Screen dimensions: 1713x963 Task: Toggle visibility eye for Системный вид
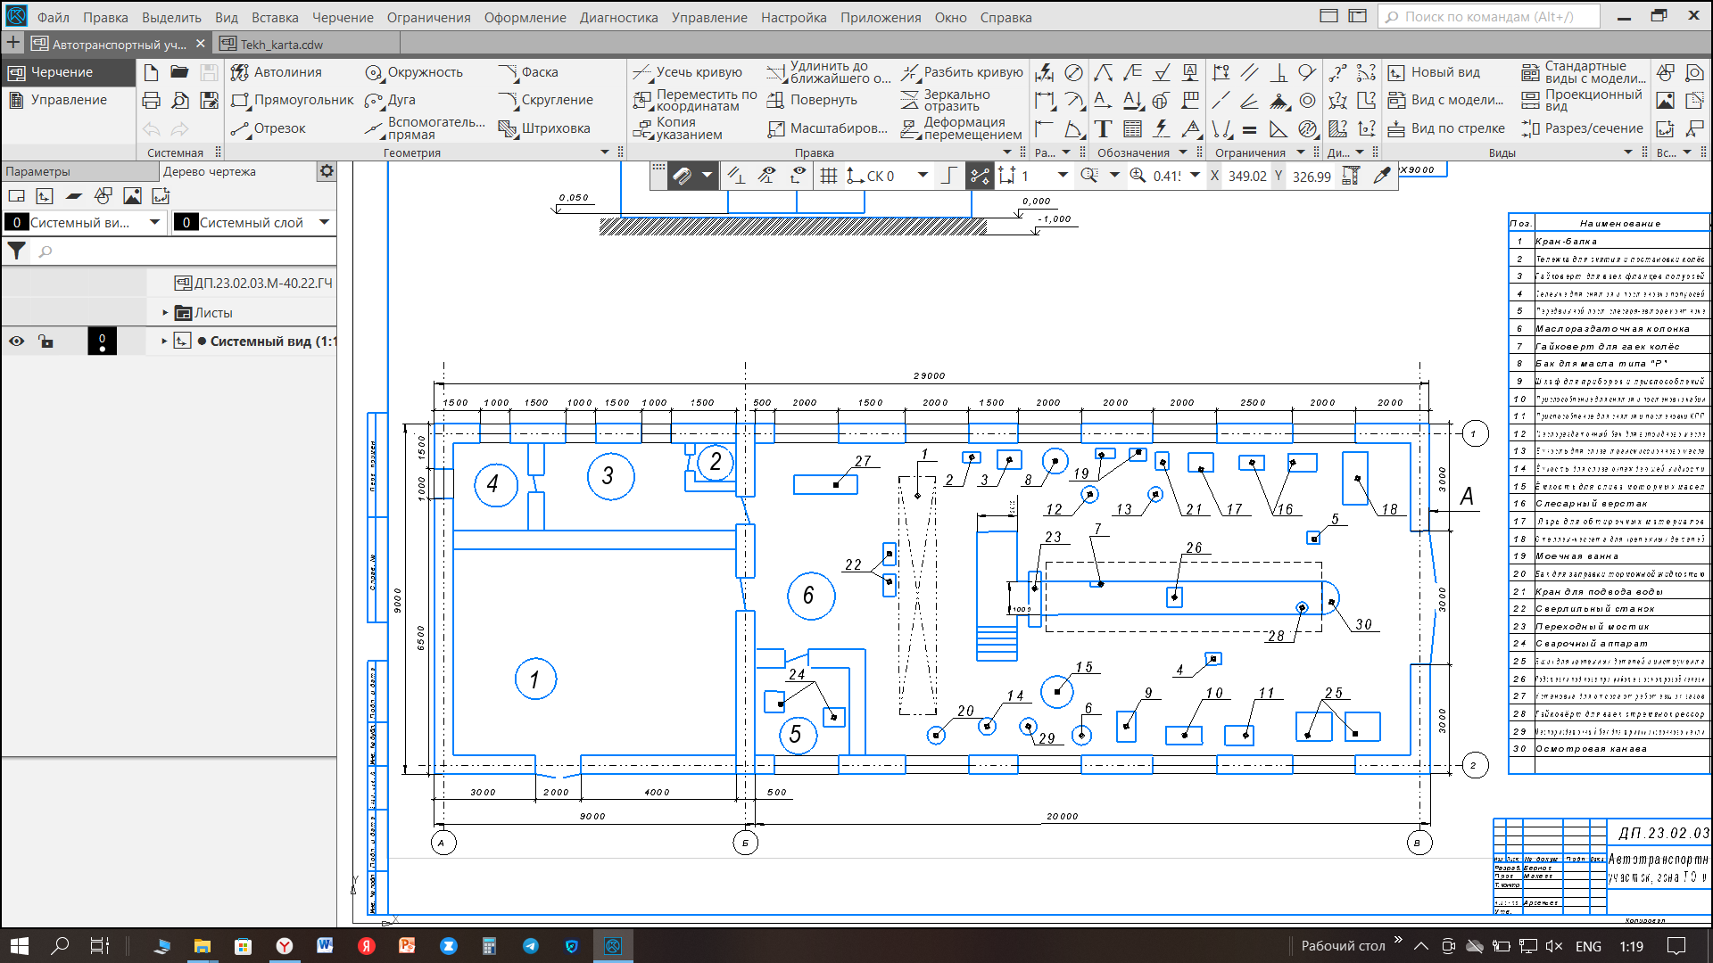pos(17,342)
